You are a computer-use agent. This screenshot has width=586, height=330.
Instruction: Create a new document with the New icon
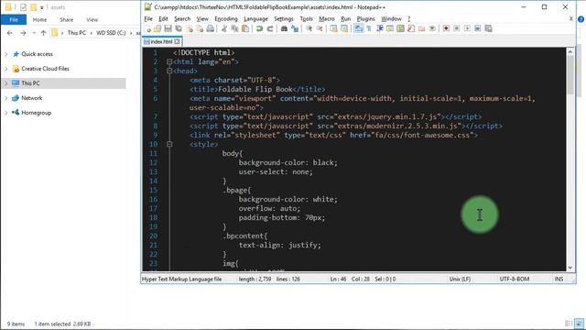[x=147, y=28]
